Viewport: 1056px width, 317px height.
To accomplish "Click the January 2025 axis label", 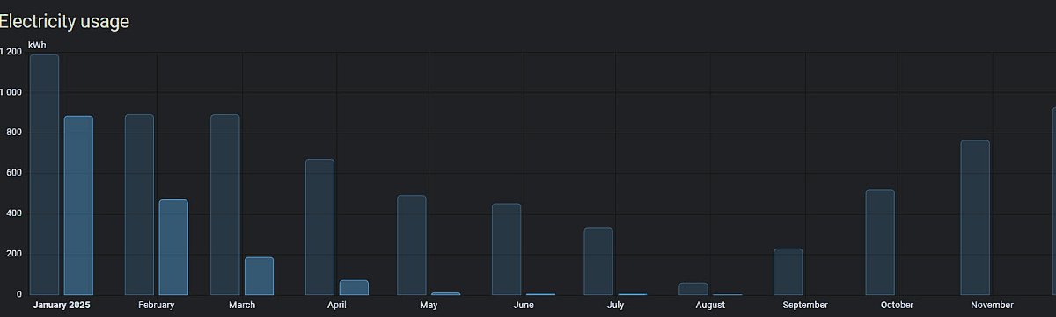I will tap(62, 305).
